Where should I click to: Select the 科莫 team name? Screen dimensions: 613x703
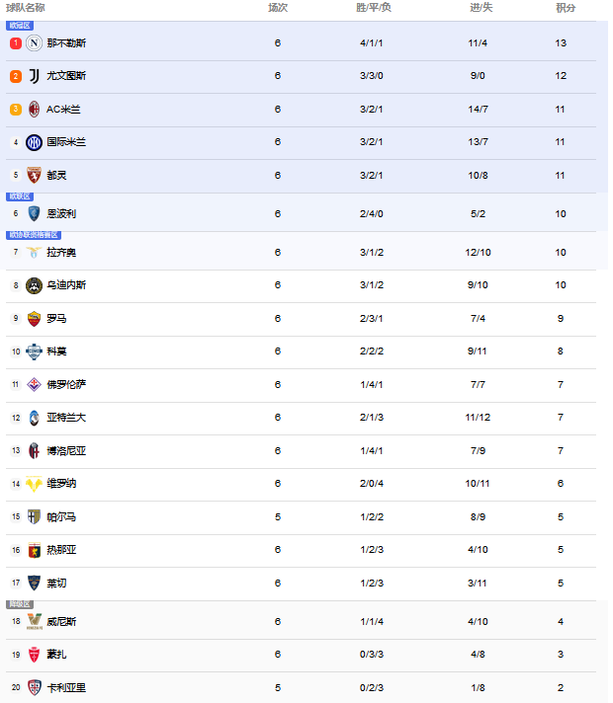pos(56,351)
